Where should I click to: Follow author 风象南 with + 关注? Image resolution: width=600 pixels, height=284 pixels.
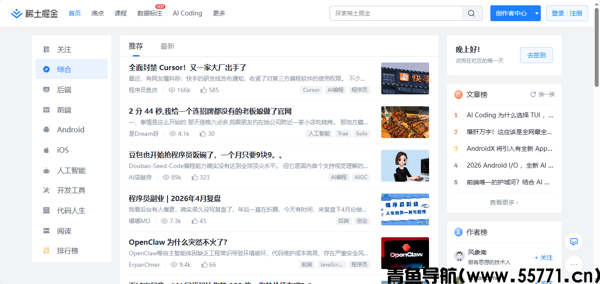coord(543,258)
